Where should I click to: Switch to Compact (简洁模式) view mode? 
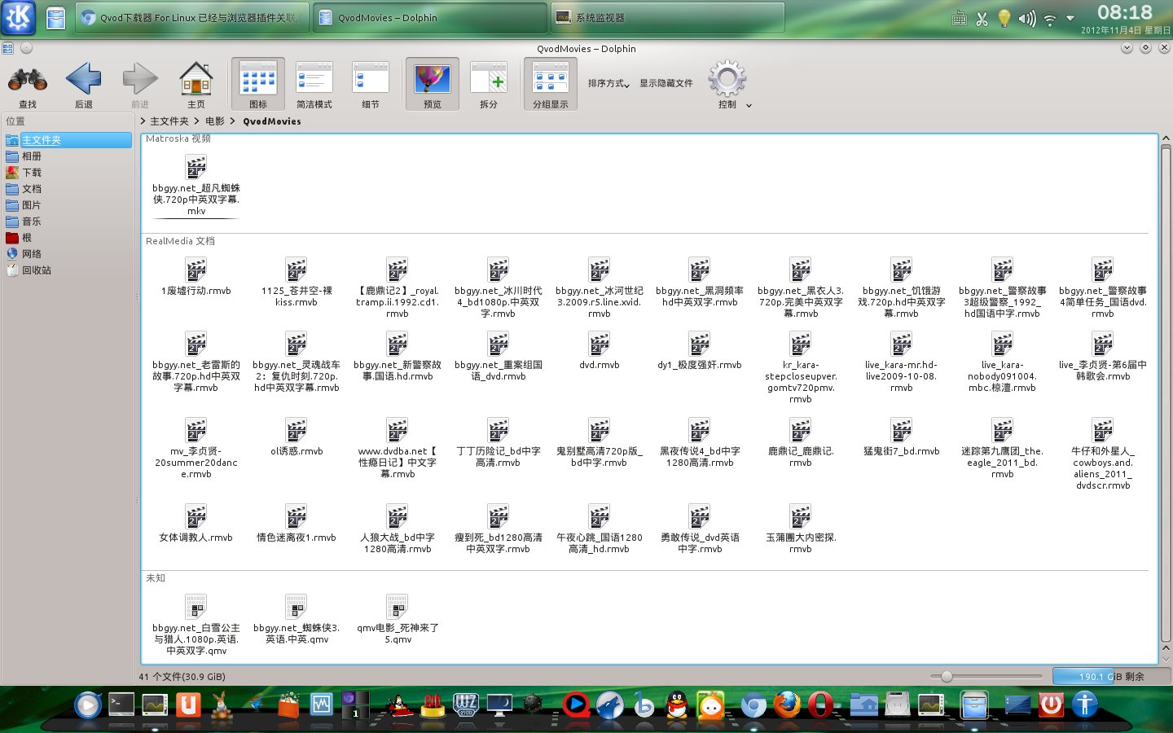tap(314, 85)
